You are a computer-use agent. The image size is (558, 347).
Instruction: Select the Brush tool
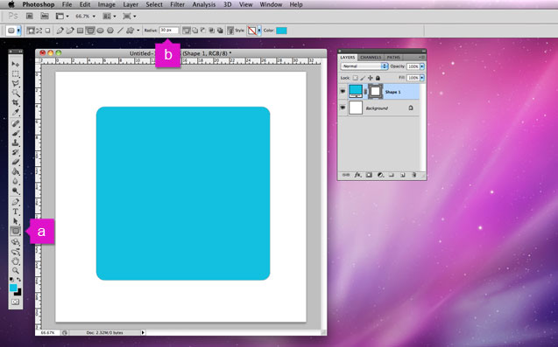coord(15,133)
